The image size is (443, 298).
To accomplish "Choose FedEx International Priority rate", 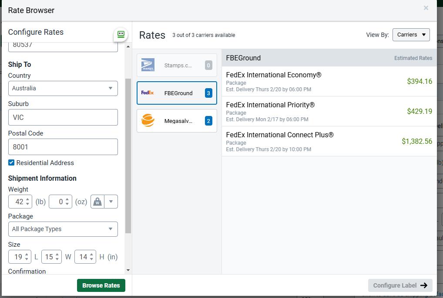I will [x=329, y=111].
